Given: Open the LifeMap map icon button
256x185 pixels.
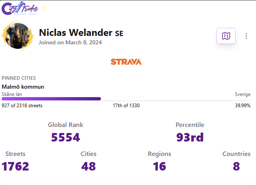Looking at the screenshot, I should [x=226, y=36].
